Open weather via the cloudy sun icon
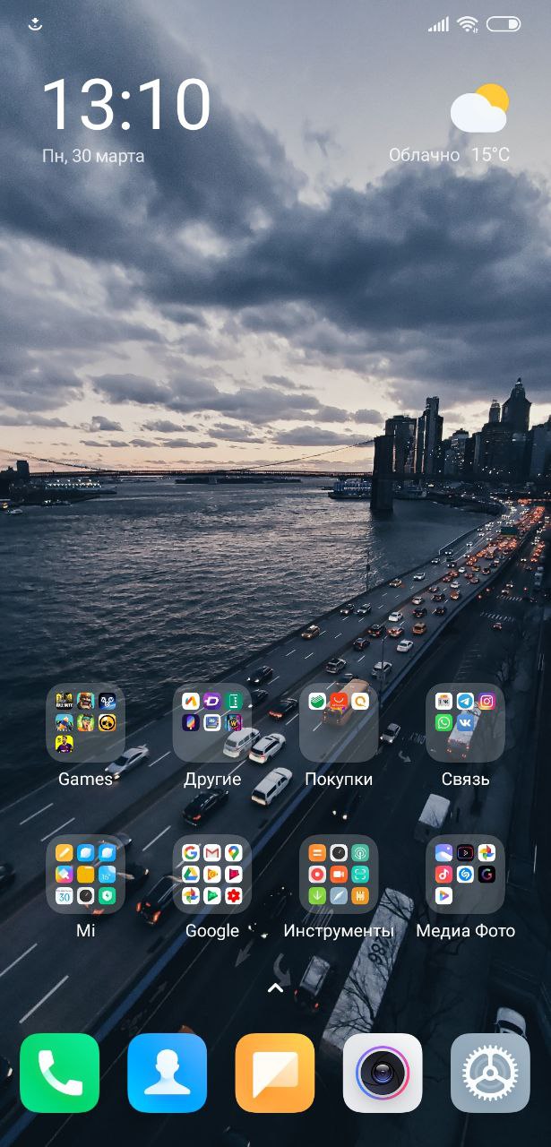 [x=479, y=108]
